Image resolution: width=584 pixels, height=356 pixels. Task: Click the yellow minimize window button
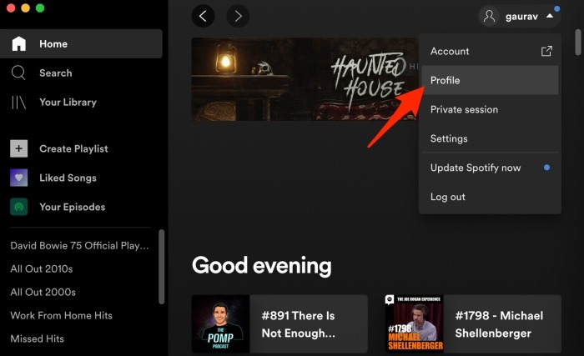25,8
